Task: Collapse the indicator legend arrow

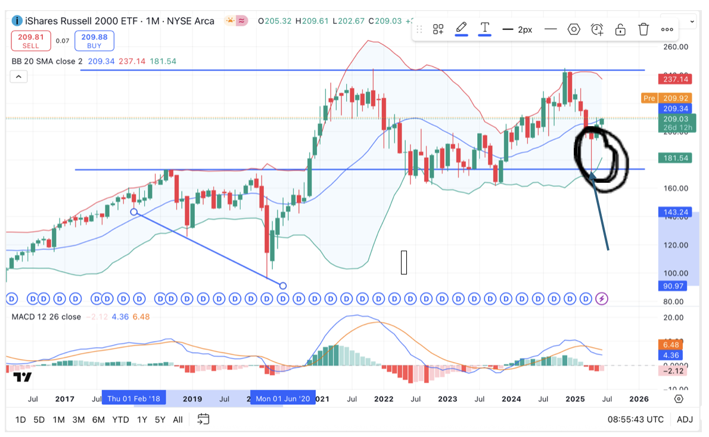Action: 18,77
